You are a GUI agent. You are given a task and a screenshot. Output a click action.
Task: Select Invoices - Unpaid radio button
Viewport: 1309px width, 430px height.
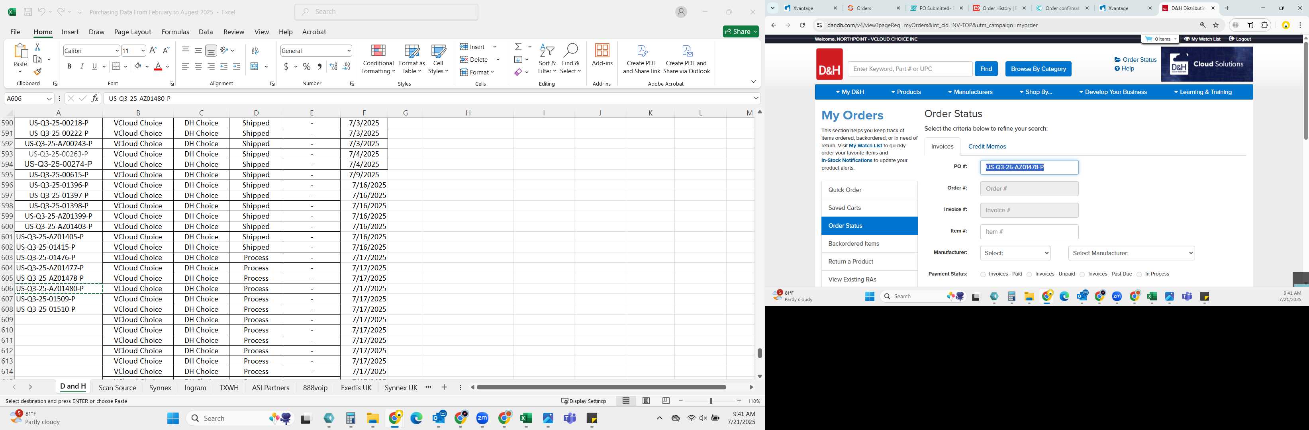click(x=1029, y=275)
